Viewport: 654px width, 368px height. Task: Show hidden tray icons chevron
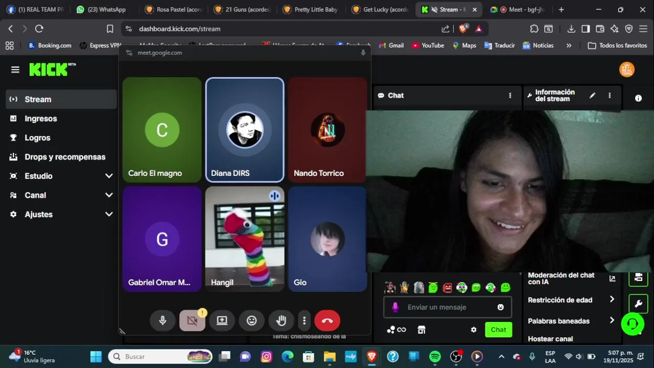click(x=501, y=356)
